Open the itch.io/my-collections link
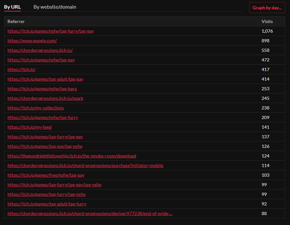290x225 pixels. pyautogui.click(x=36, y=108)
